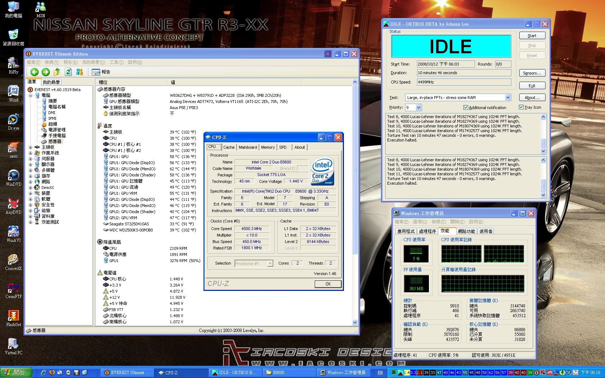Switch to the About tab in CPU-Z
Screen dimensions: 605x378
(x=300, y=147)
